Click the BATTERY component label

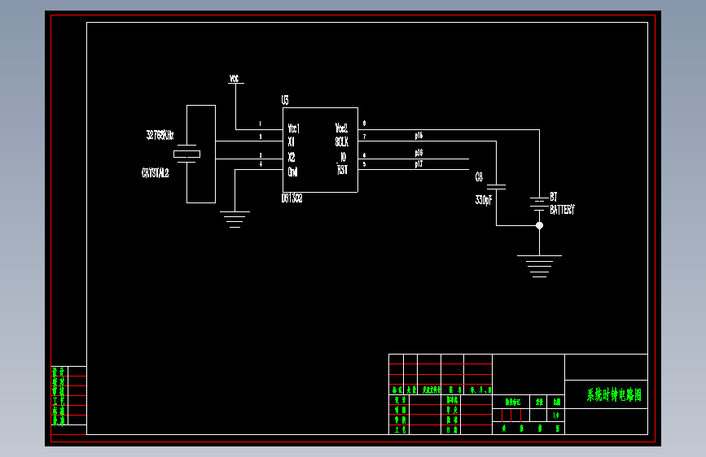(562, 210)
